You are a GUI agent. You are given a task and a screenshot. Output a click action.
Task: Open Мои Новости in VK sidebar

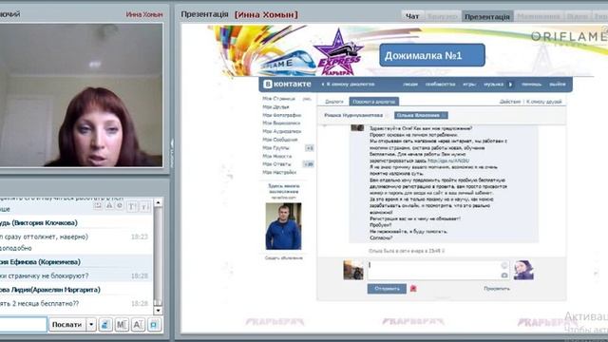(276, 156)
